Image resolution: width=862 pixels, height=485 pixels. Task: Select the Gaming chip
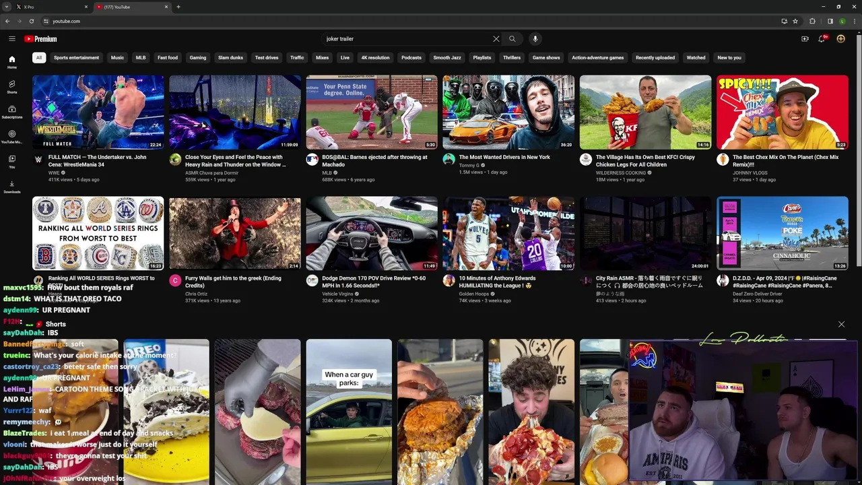[x=198, y=58]
